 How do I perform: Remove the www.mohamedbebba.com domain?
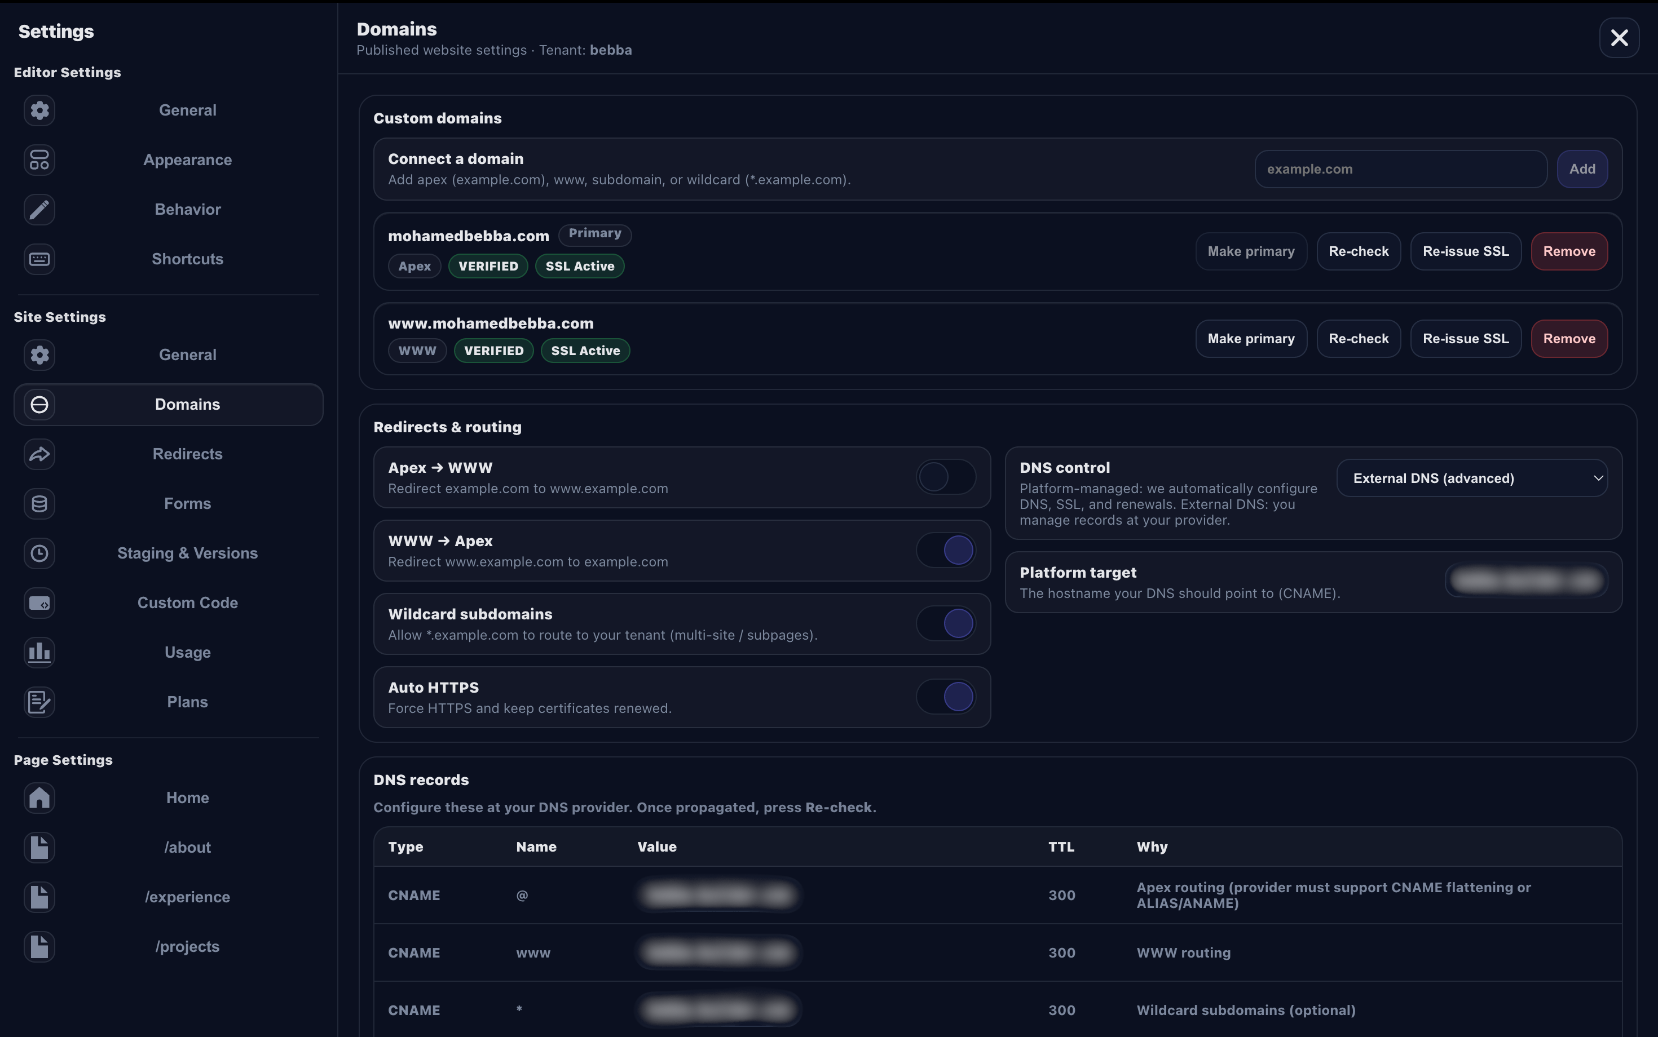click(1569, 339)
